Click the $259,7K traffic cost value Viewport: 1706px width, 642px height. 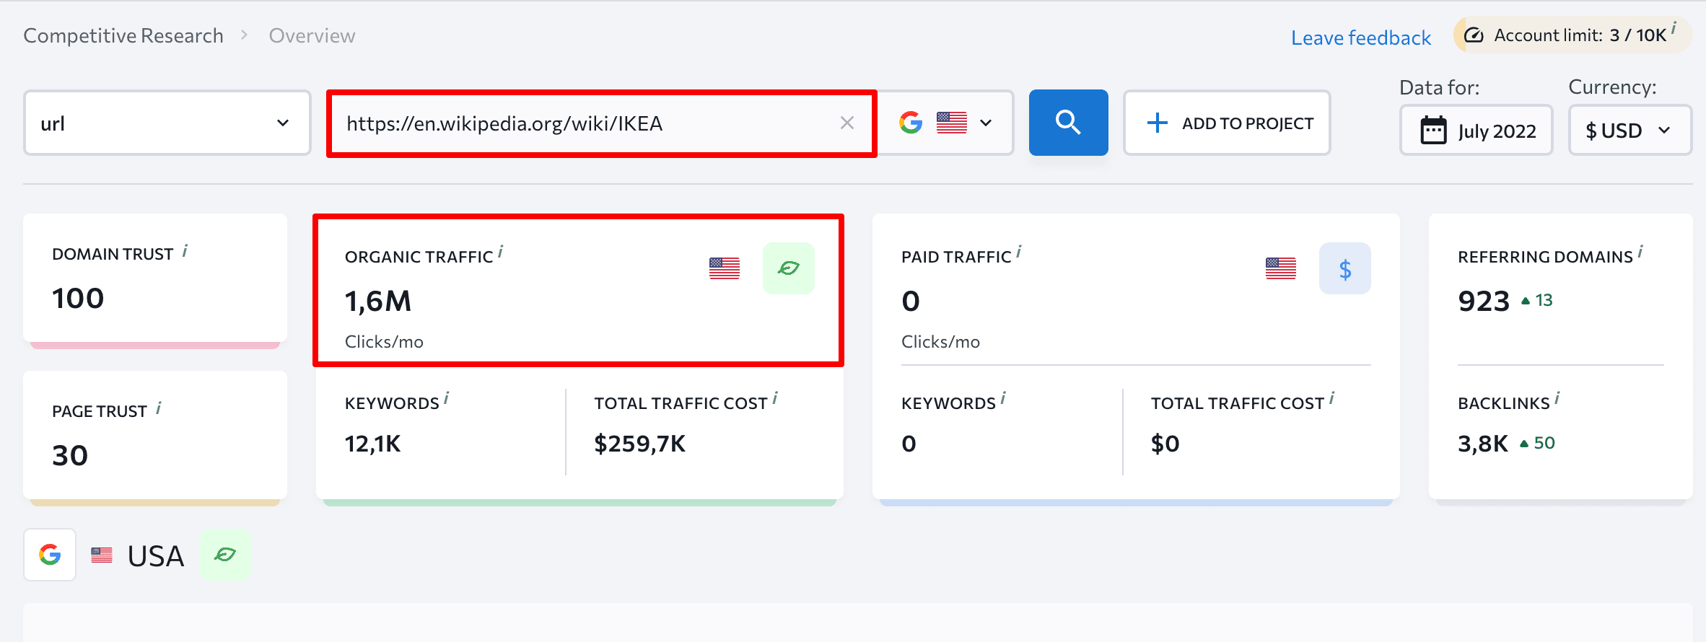640,444
